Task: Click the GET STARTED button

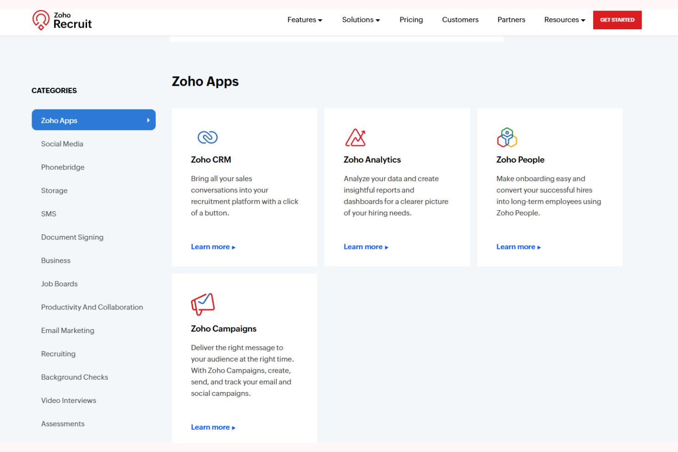Action: coord(617,20)
